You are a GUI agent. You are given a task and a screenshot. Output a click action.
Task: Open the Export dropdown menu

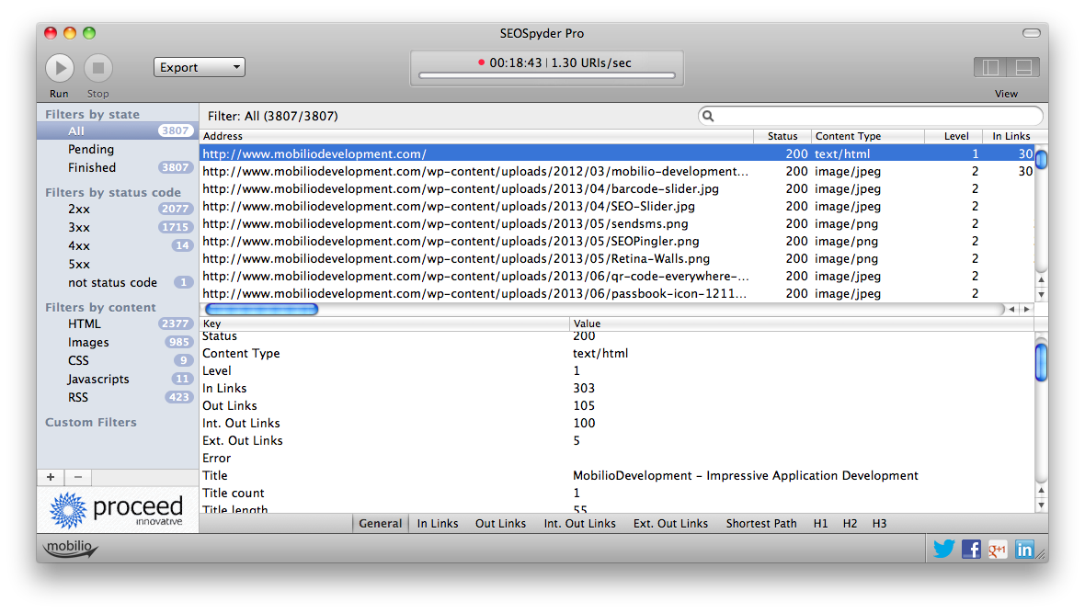click(x=200, y=67)
